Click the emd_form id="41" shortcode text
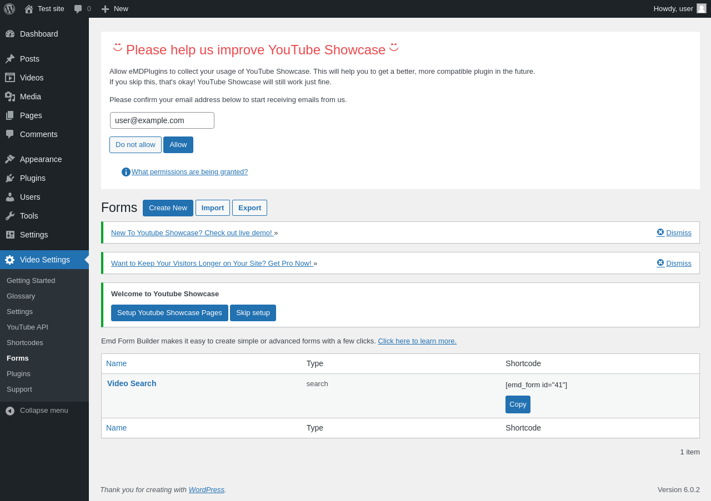The height and width of the screenshot is (501, 711). pyautogui.click(x=537, y=384)
